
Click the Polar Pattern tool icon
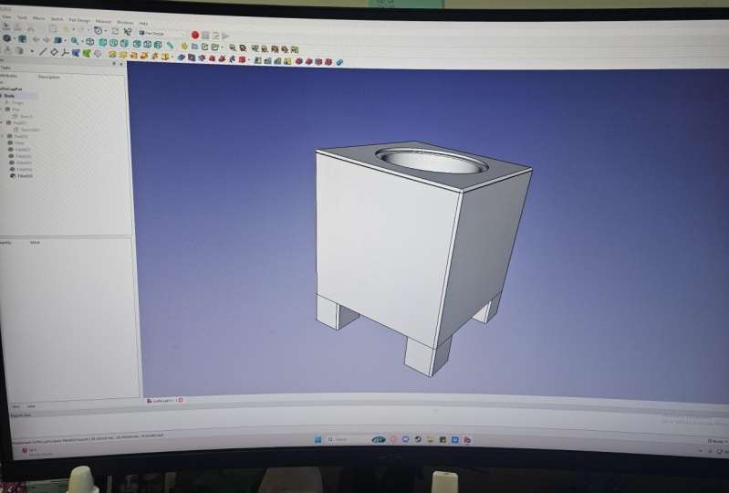pyautogui.click(x=277, y=60)
